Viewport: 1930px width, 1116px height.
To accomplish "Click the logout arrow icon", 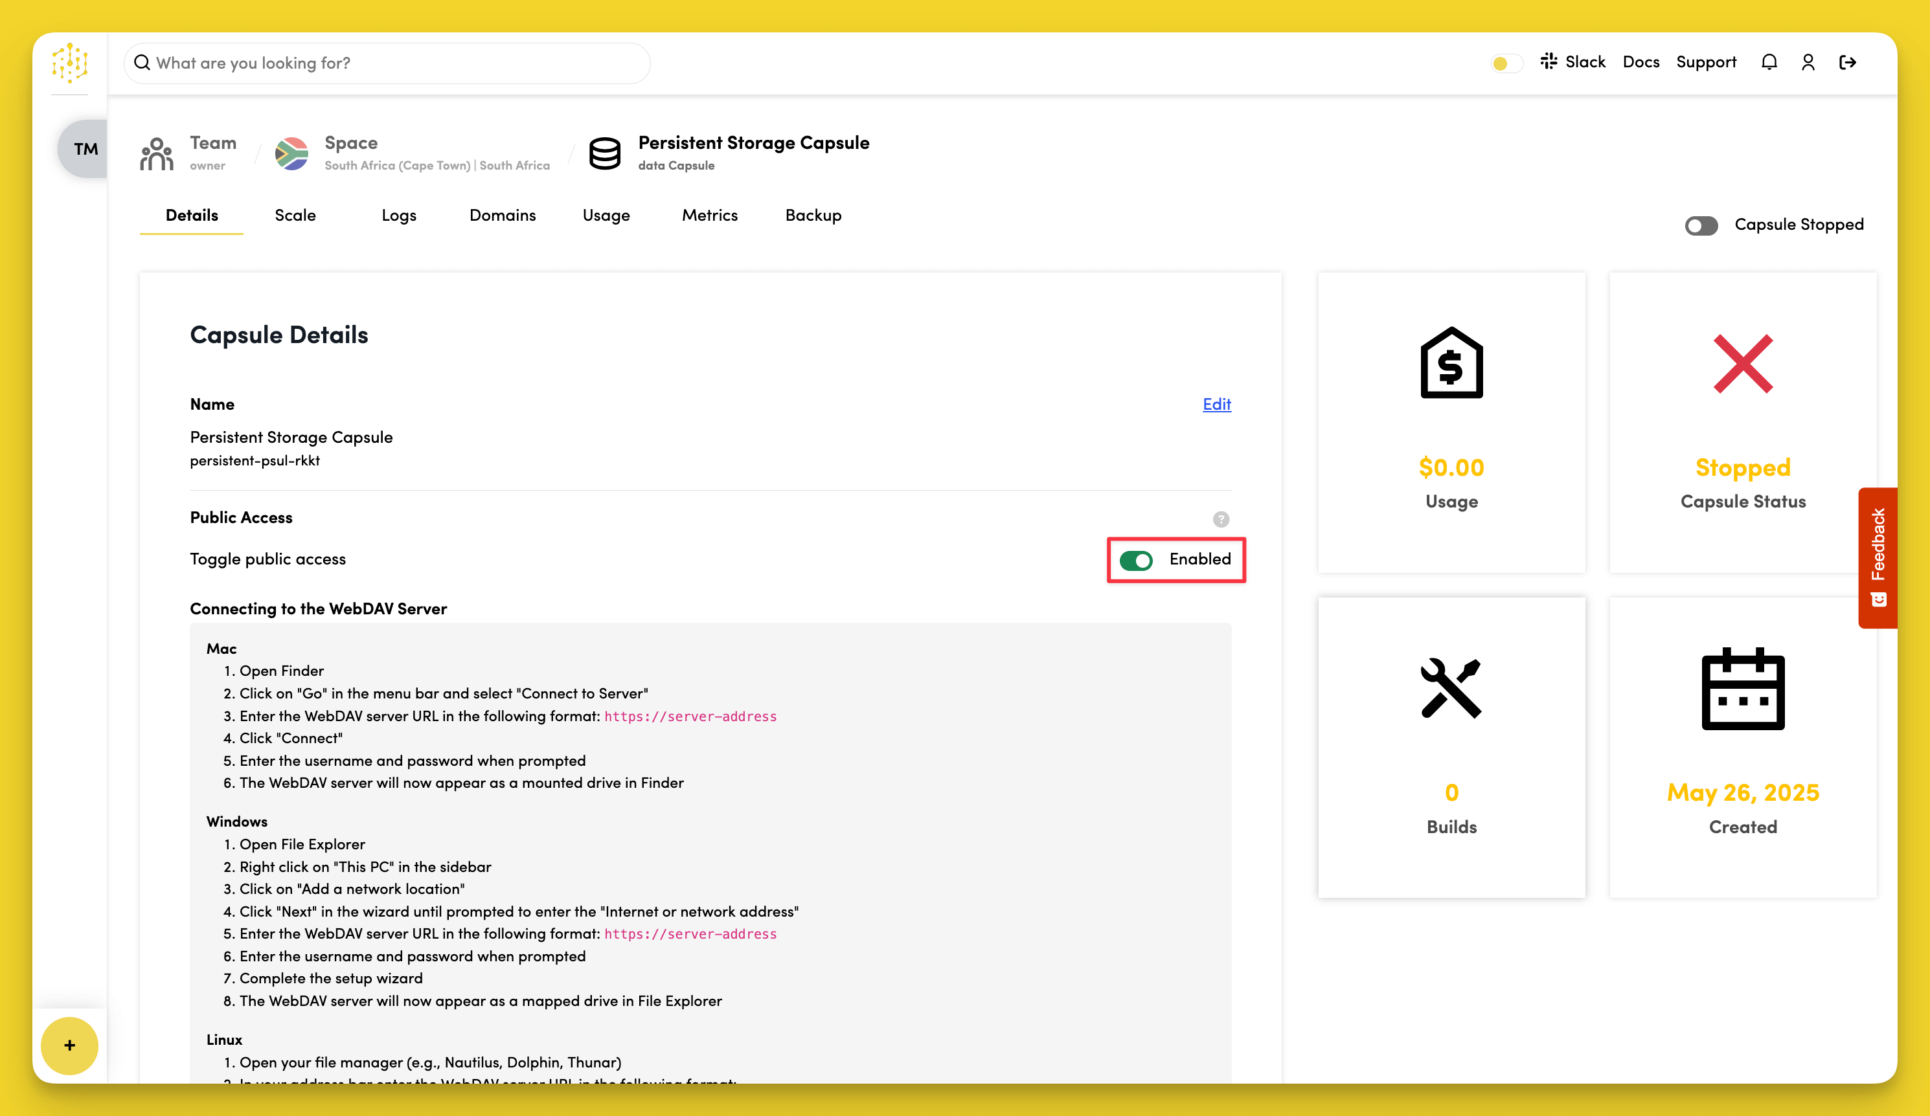I will coord(1847,62).
